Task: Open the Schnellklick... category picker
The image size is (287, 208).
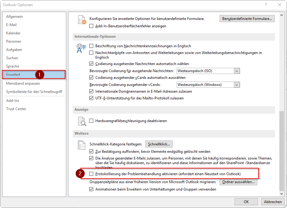Action: coord(159,144)
